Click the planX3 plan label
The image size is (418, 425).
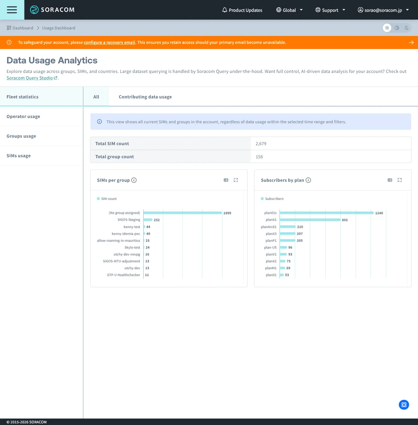pos(271,234)
